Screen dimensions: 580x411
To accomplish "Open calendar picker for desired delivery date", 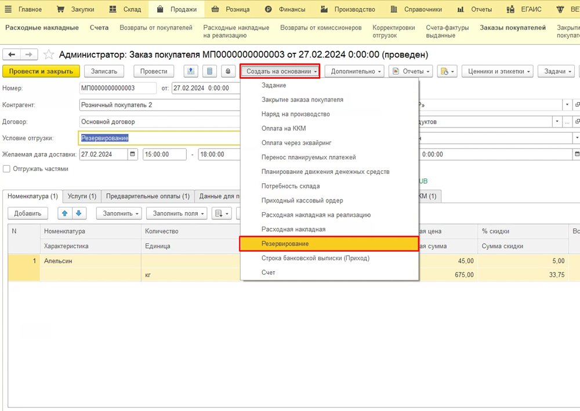I will pyautogui.click(x=133, y=155).
